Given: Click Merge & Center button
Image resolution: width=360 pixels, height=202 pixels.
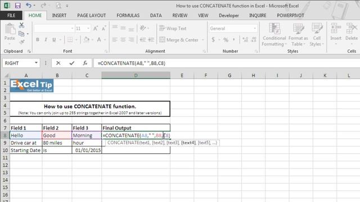Looking at the screenshot, I should point(179,40).
